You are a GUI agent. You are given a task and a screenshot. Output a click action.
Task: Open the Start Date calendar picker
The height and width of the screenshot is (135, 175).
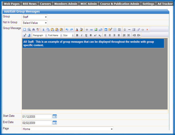[x=54, y=116]
